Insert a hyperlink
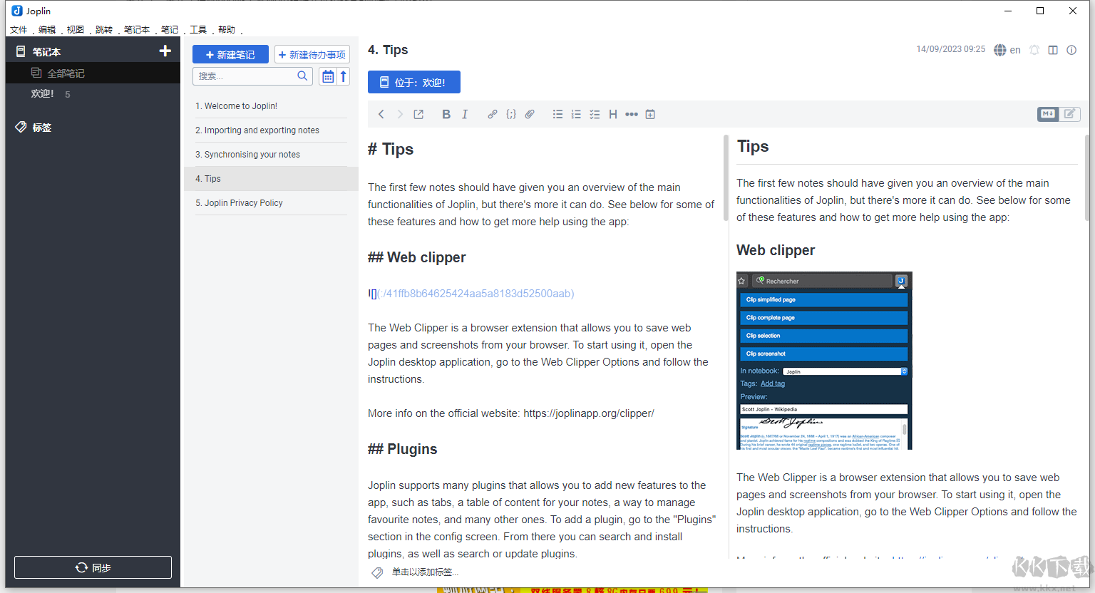The image size is (1095, 593). [x=493, y=114]
